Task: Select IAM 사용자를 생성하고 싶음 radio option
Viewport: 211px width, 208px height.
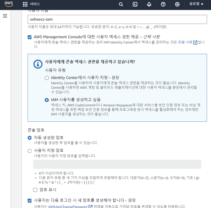Action: click(x=47, y=100)
